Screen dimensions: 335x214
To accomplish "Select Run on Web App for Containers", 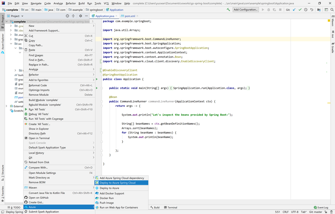I will click(122, 207).
